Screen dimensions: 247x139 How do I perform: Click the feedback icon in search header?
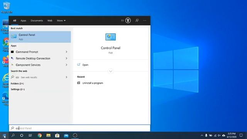point(137,20)
